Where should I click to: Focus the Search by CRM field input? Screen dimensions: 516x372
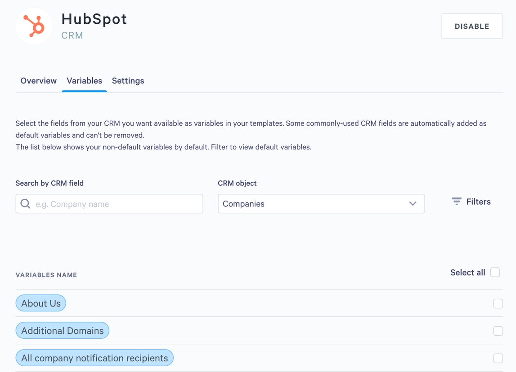point(109,204)
